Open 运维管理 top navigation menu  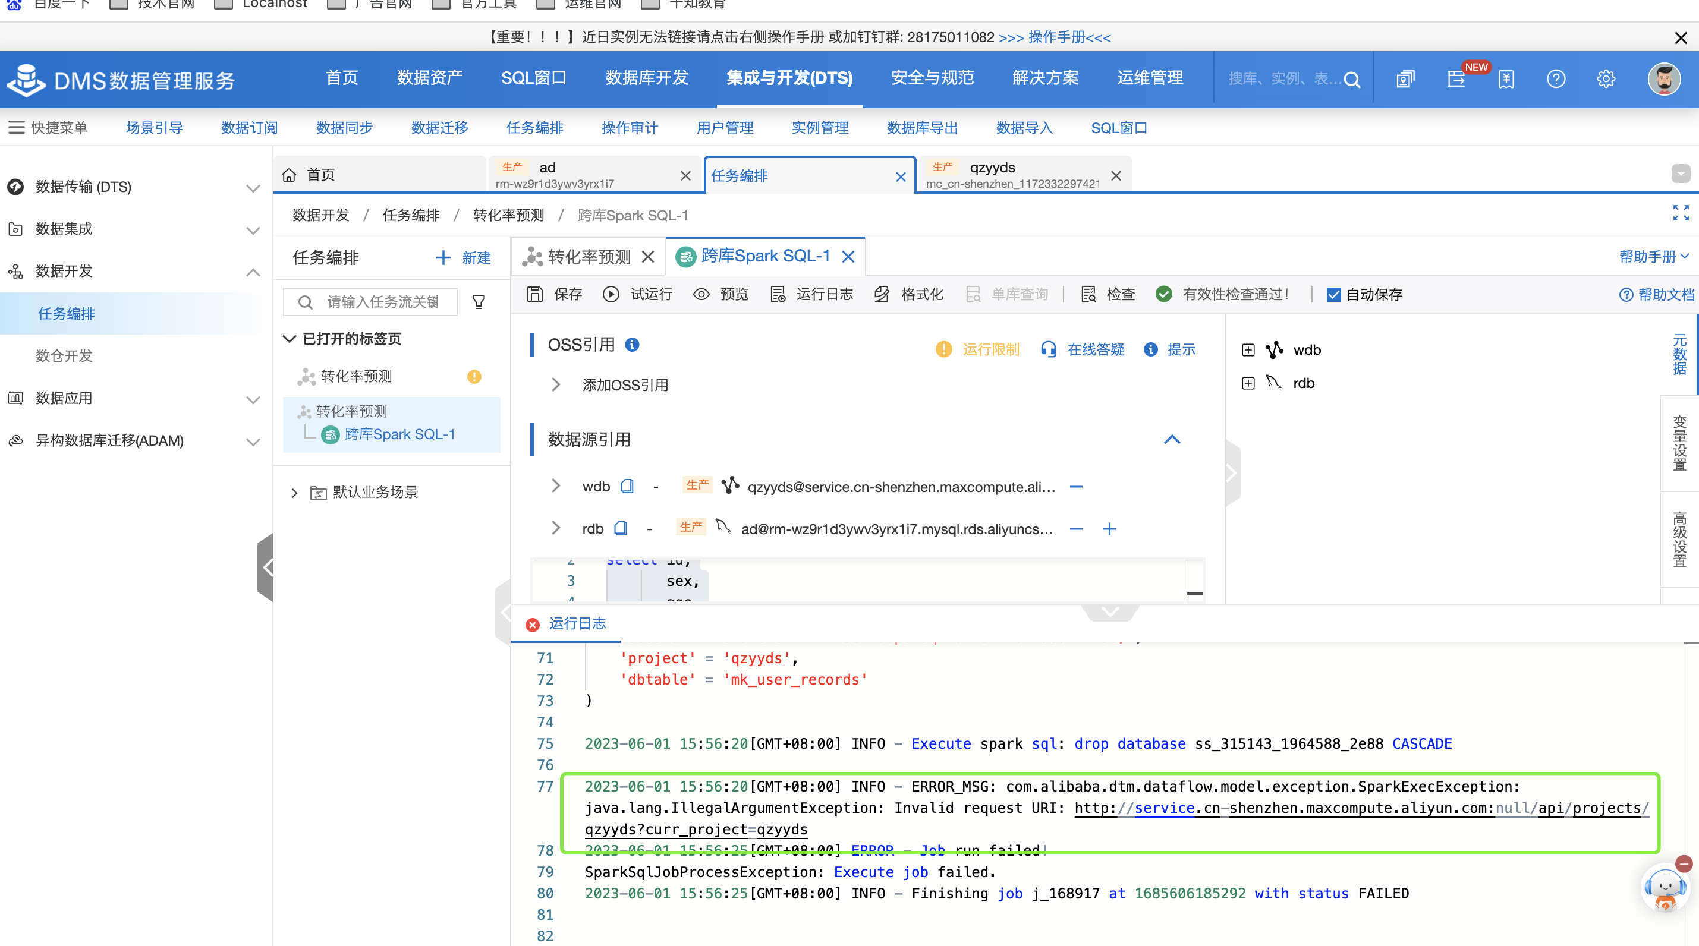click(1150, 78)
